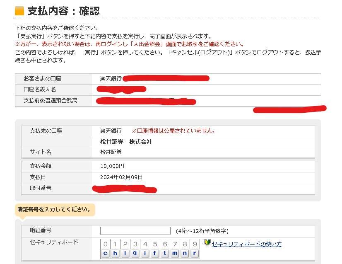Click security board key 'q'
342x264 pixels.
tap(135, 253)
